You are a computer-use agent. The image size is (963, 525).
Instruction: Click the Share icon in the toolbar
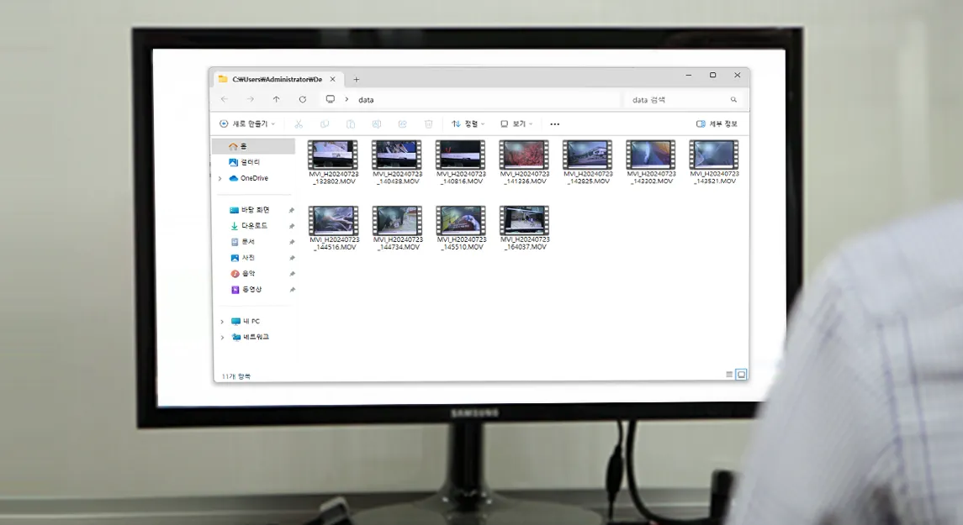click(x=403, y=124)
